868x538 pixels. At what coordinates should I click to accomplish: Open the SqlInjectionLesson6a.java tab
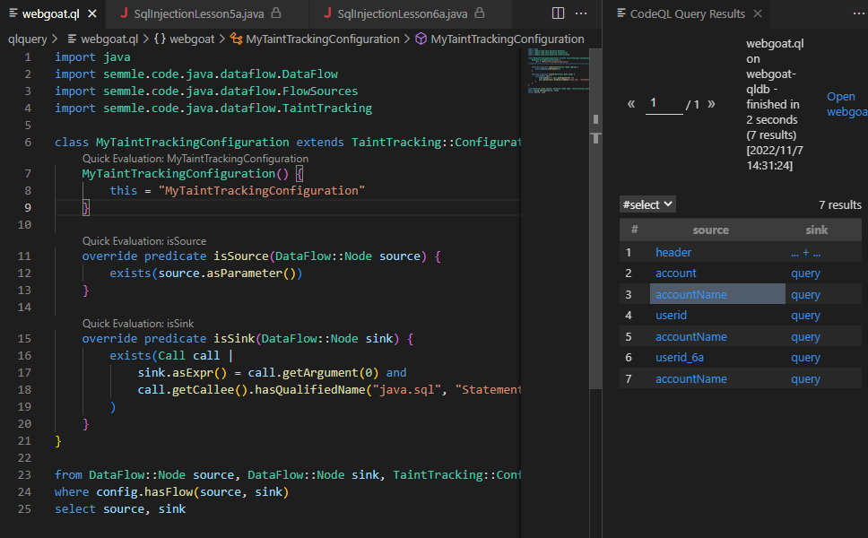pyautogui.click(x=403, y=13)
